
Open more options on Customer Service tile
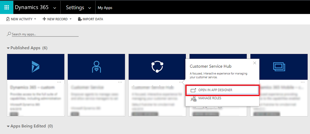coord(120,82)
